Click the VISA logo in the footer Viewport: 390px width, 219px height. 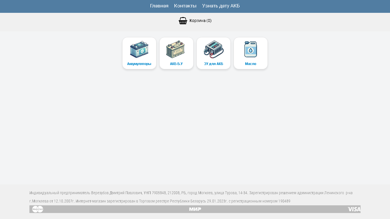[x=354, y=209]
